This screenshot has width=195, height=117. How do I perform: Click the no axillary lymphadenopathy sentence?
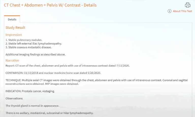50,113
